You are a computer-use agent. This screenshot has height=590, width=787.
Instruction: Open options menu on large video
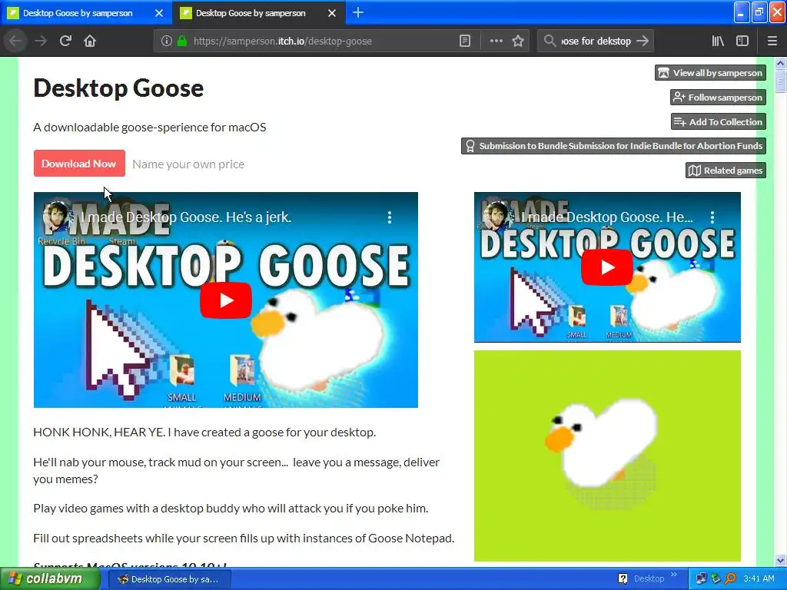[x=390, y=217]
